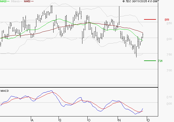Click the D month marker on time axis
The image size is (174, 122).
coord(148,120)
